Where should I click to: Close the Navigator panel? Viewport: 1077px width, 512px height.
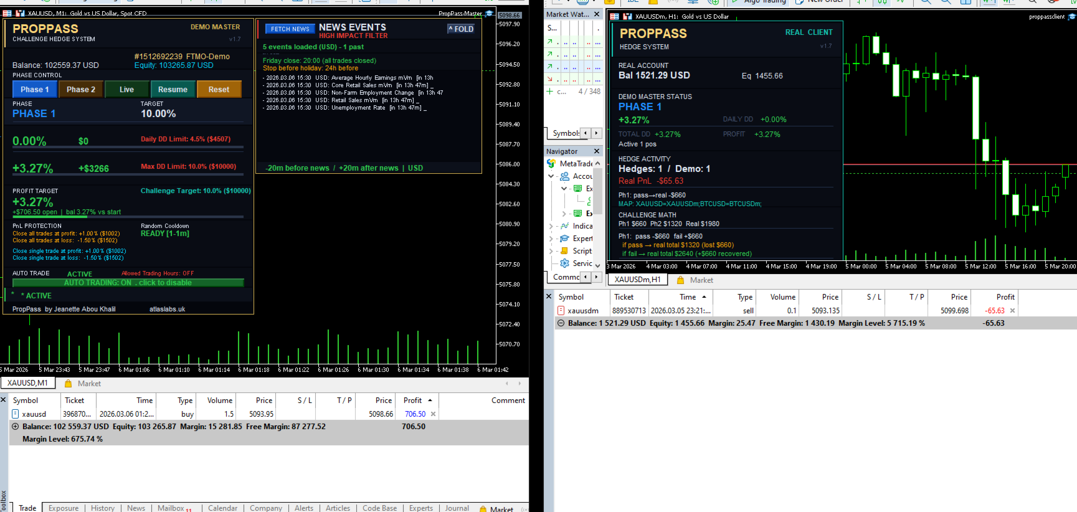point(597,151)
